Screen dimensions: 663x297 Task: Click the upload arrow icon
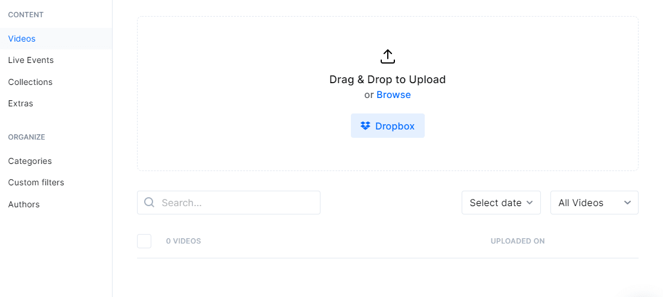[x=388, y=56]
